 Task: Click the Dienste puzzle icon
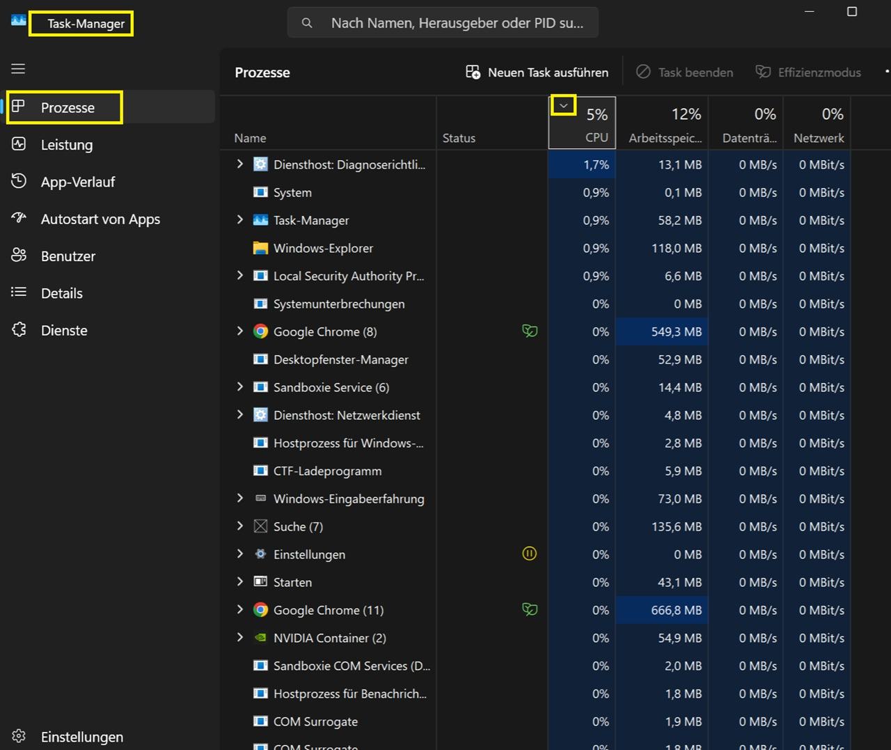[19, 329]
